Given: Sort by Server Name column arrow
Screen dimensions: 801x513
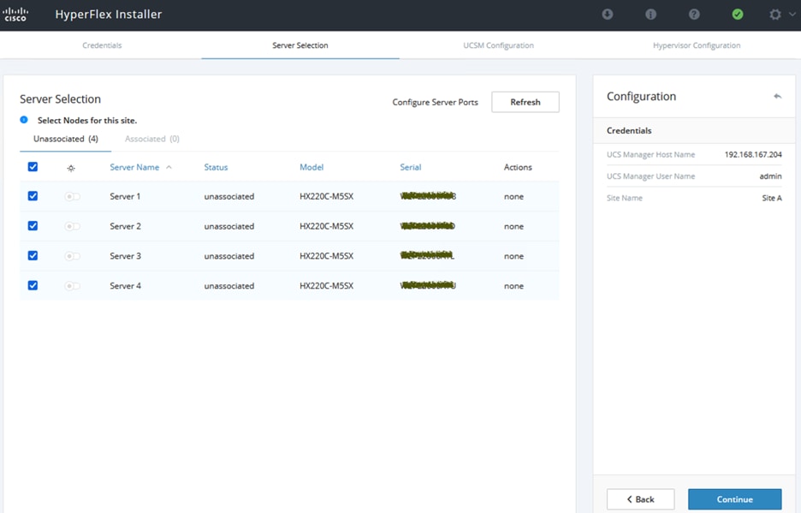Looking at the screenshot, I should pyautogui.click(x=169, y=167).
